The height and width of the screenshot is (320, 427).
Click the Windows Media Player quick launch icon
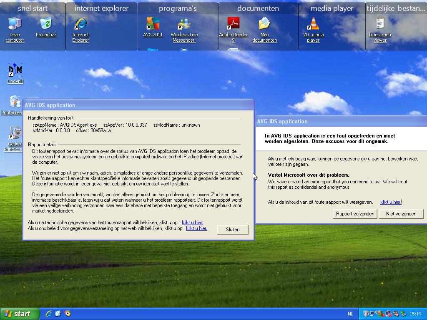(x=68, y=313)
